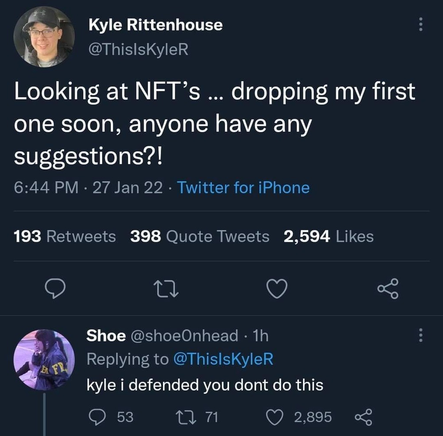Click the reply icon under main tweet
Screen dimensions: 443x436
pyautogui.click(x=56, y=289)
